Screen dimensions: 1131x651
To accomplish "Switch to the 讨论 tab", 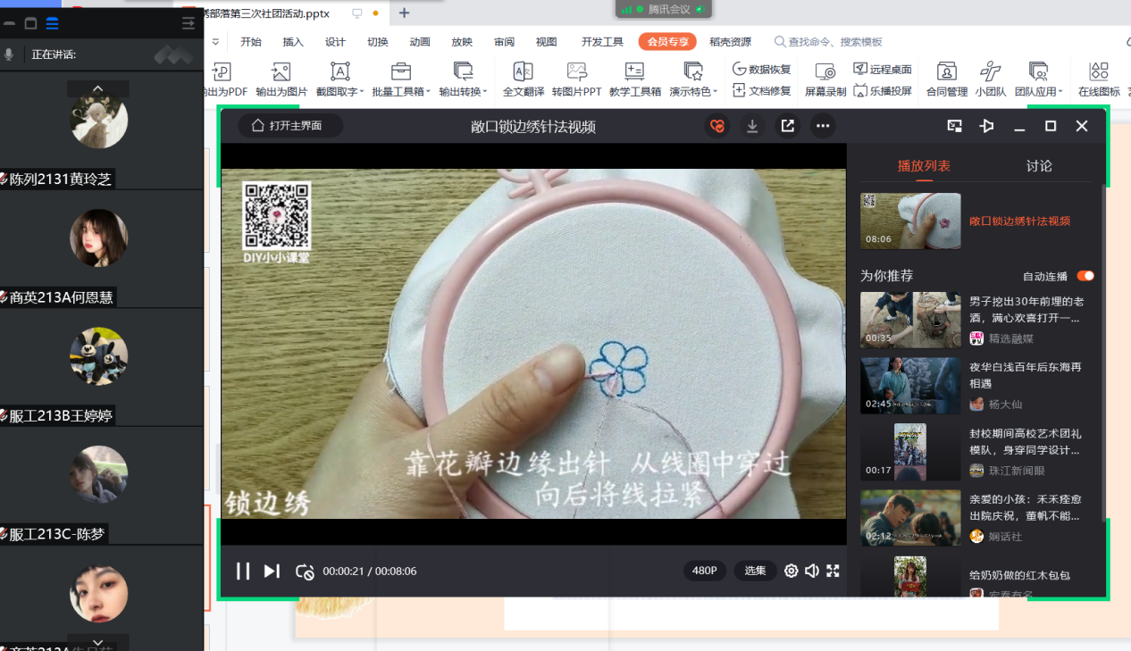I will (1039, 166).
